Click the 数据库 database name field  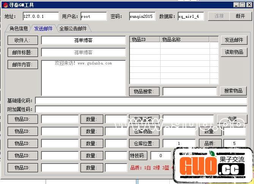tap(191, 16)
